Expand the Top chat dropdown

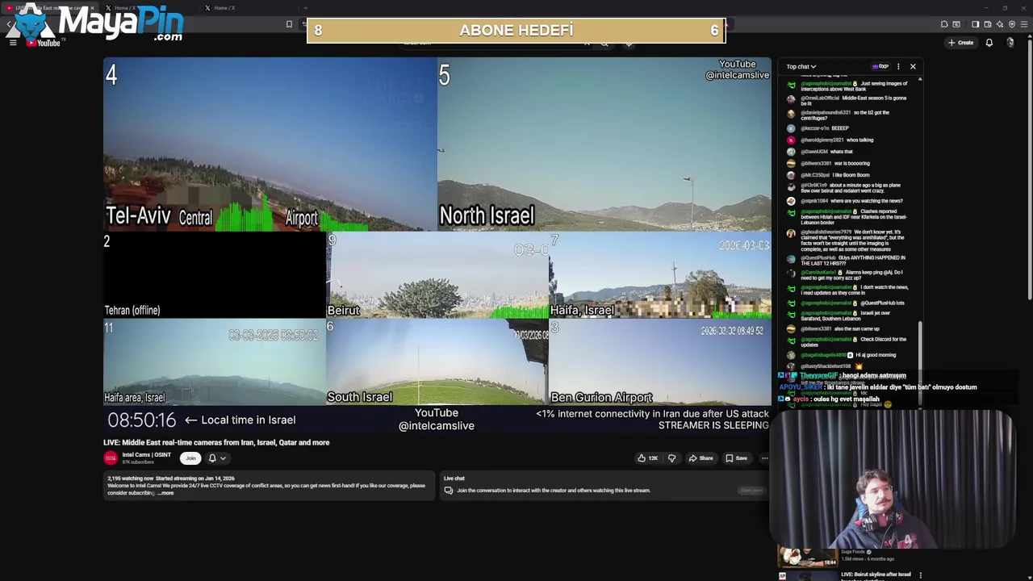[801, 66]
